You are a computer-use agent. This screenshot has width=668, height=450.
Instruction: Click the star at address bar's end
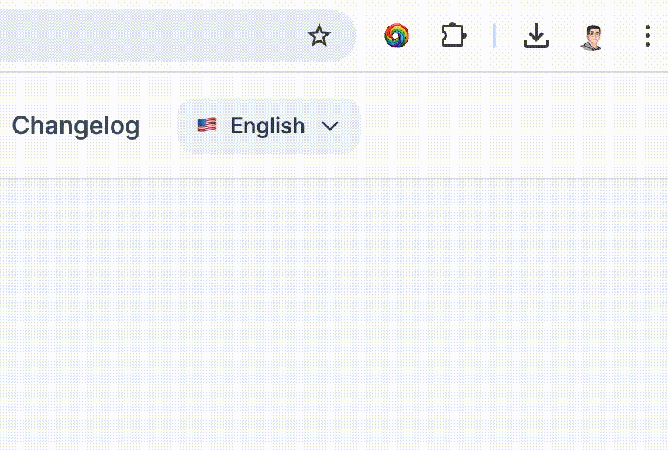[x=319, y=36]
